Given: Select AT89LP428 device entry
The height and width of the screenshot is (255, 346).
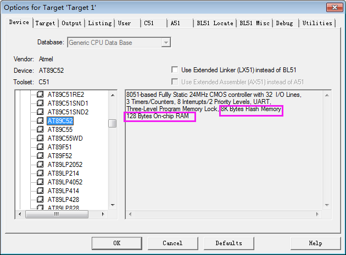Looking at the screenshot, I should [63, 200].
